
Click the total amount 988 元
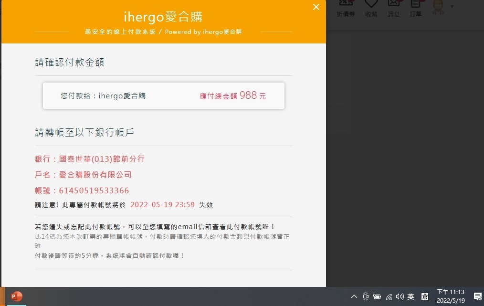click(253, 95)
